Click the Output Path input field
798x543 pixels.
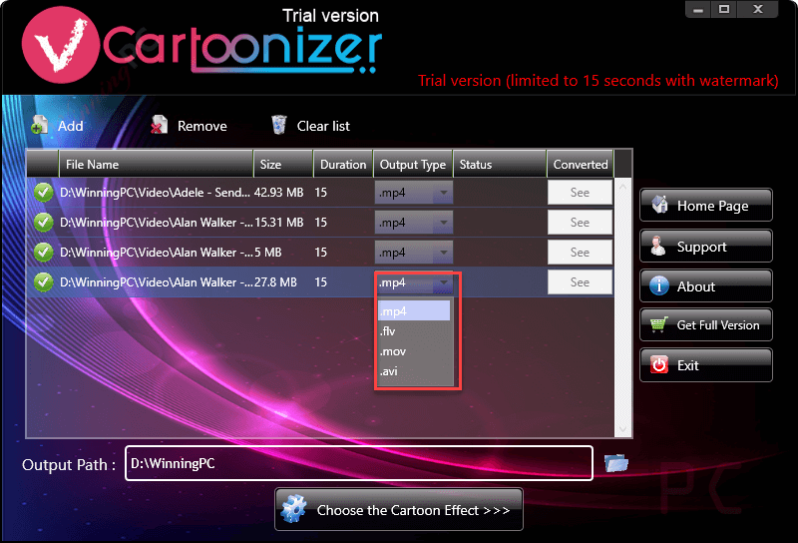[x=359, y=463]
